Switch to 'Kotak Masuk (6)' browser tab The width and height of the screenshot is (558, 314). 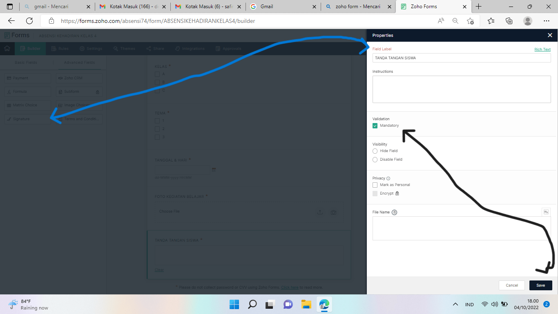tap(208, 7)
